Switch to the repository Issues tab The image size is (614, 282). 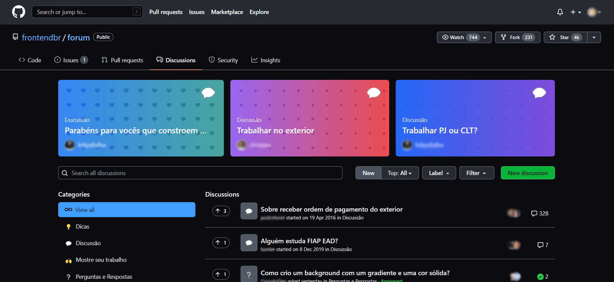click(x=71, y=60)
